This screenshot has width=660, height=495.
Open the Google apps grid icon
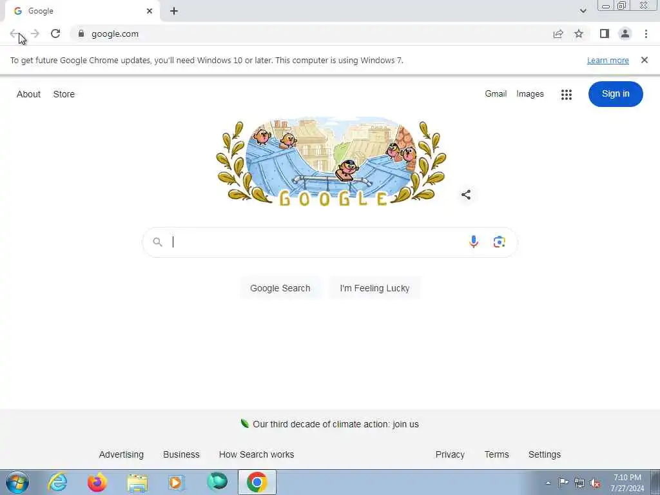(567, 94)
